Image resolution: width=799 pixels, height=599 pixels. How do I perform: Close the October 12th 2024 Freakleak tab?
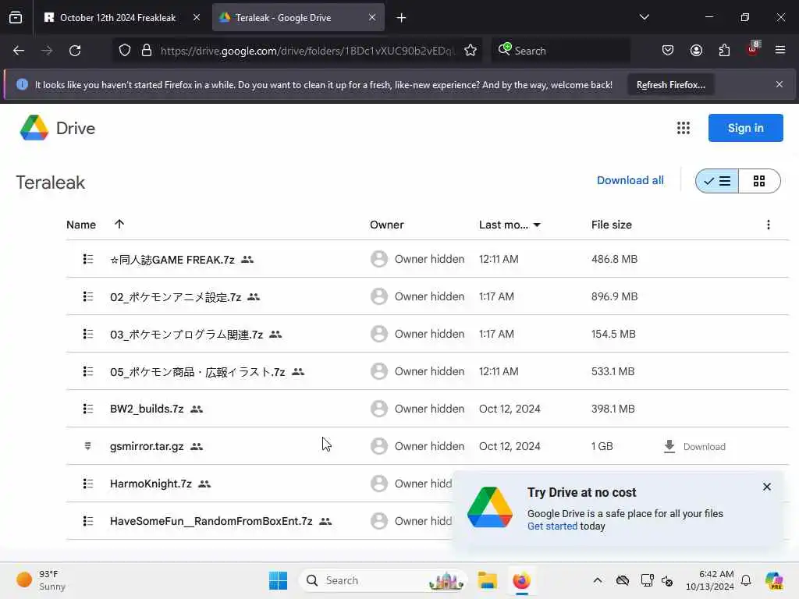[196, 17]
